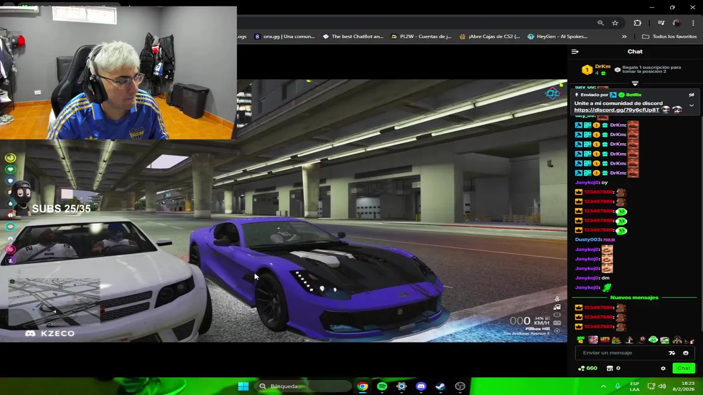This screenshot has width=703, height=395.
Task: Open the Chrome profile avatar
Action: 676,23
